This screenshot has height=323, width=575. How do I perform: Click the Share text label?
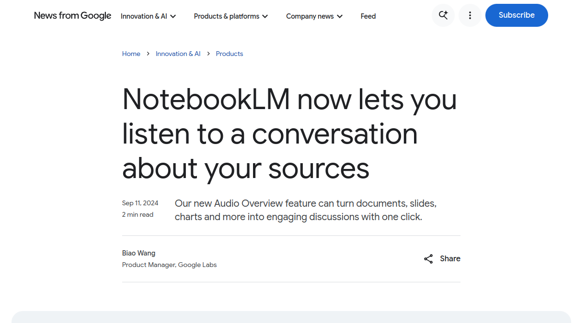[450, 259]
